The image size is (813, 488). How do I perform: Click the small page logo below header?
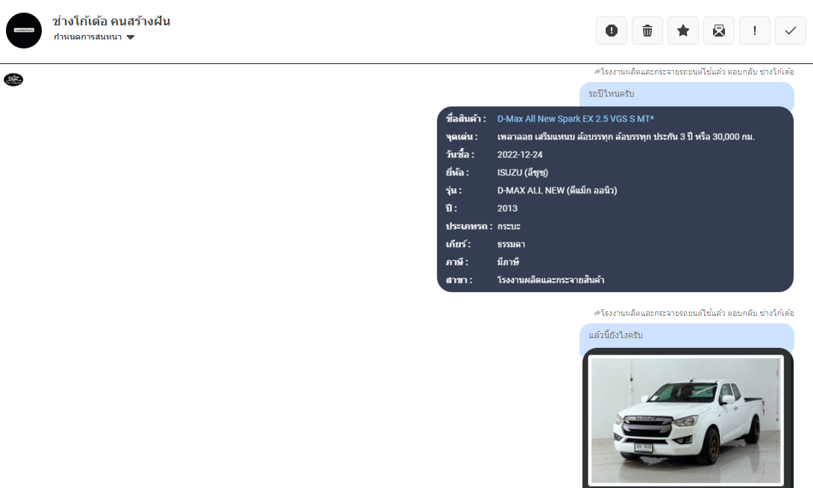[x=13, y=79]
